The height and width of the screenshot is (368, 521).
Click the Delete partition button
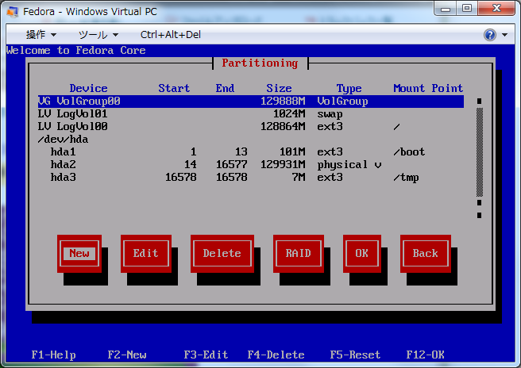tap(222, 254)
